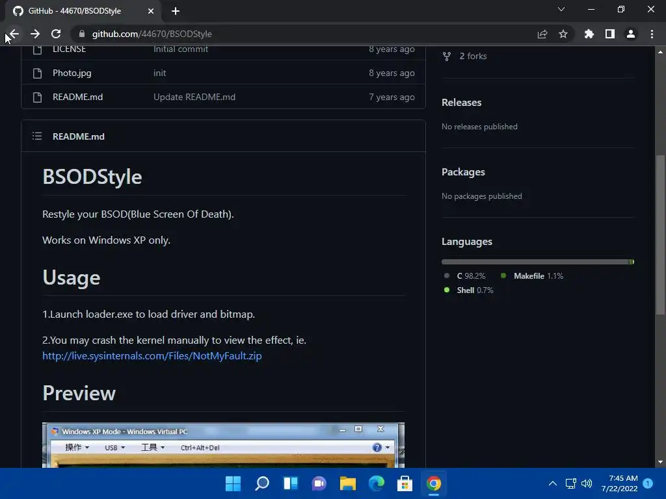Image resolution: width=666 pixels, height=499 pixels.
Task: Open the volume icon in system tray
Action: (587, 483)
